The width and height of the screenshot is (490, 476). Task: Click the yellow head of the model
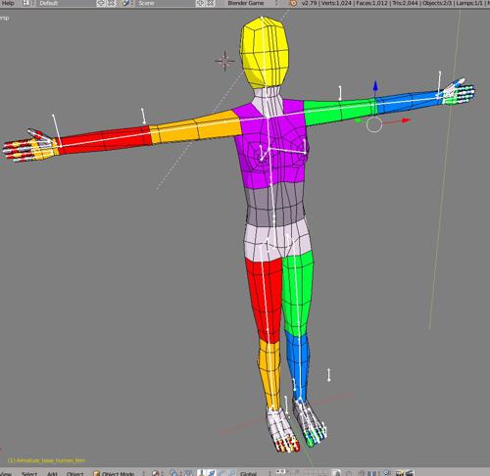[x=265, y=52]
